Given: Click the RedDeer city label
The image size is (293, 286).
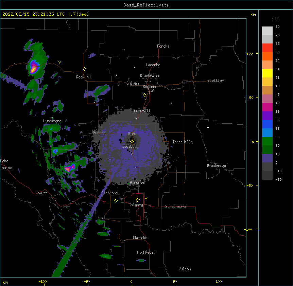Looking at the screenshot, I should (150, 87).
